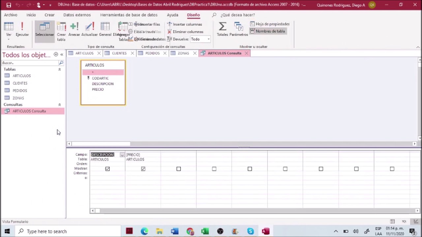
Task: Collapse the Consultas group
Action: (x=60, y=105)
